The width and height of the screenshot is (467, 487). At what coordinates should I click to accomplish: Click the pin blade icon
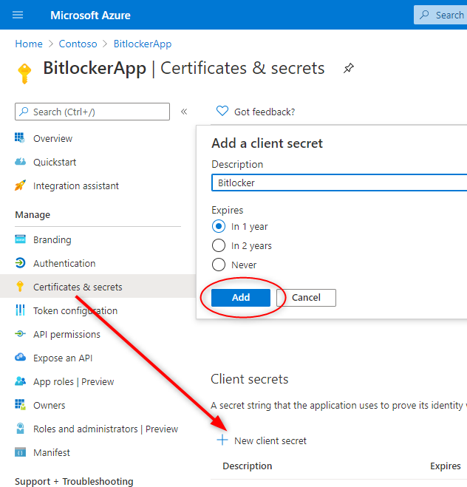pos(348,68)
